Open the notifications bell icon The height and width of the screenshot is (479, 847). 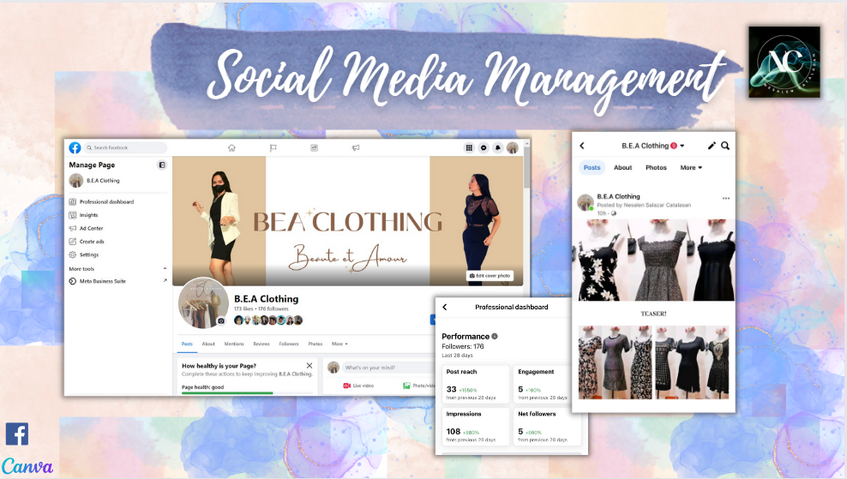(498, 147)
